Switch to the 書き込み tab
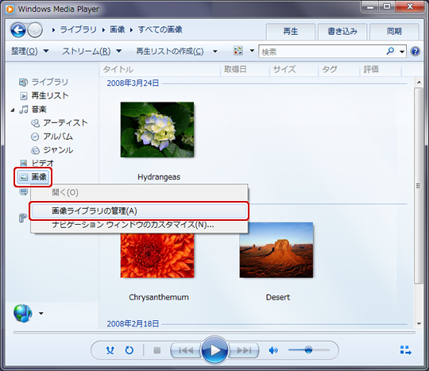The width and height of the screenshot is (429, 371). pos(342,32)
